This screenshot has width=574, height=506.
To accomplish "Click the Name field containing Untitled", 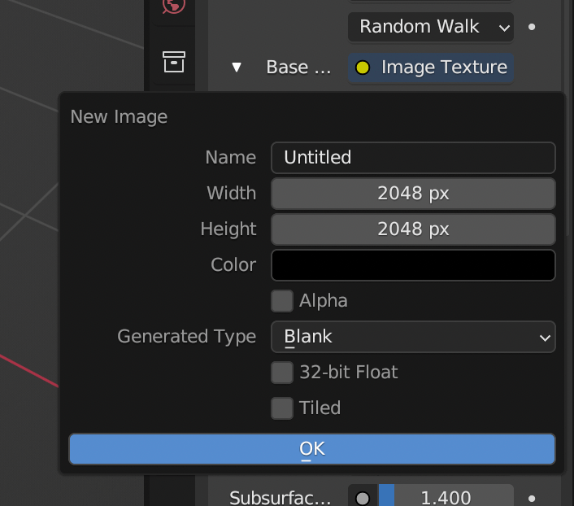I will pos(413,158).
